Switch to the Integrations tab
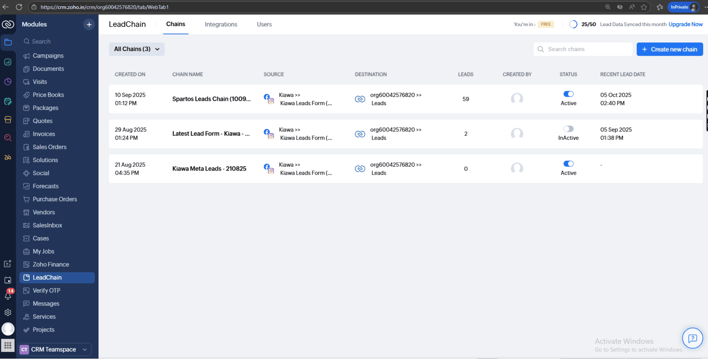 221,25
